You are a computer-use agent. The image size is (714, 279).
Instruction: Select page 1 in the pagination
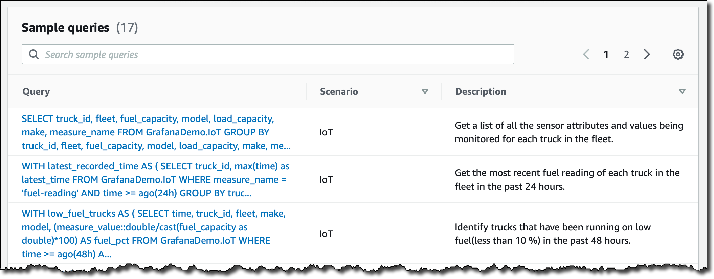606,54
